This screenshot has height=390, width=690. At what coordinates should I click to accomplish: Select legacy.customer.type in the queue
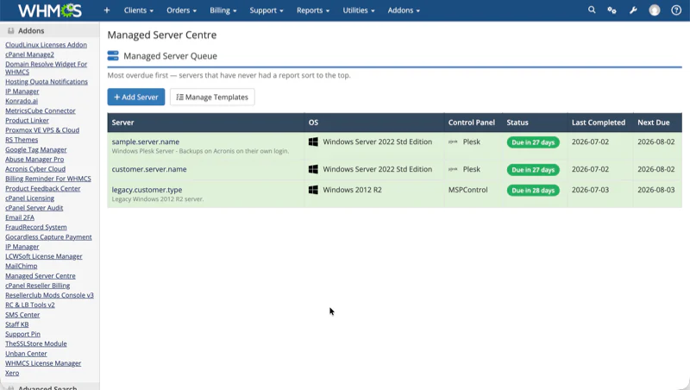[x=147, y=190]
